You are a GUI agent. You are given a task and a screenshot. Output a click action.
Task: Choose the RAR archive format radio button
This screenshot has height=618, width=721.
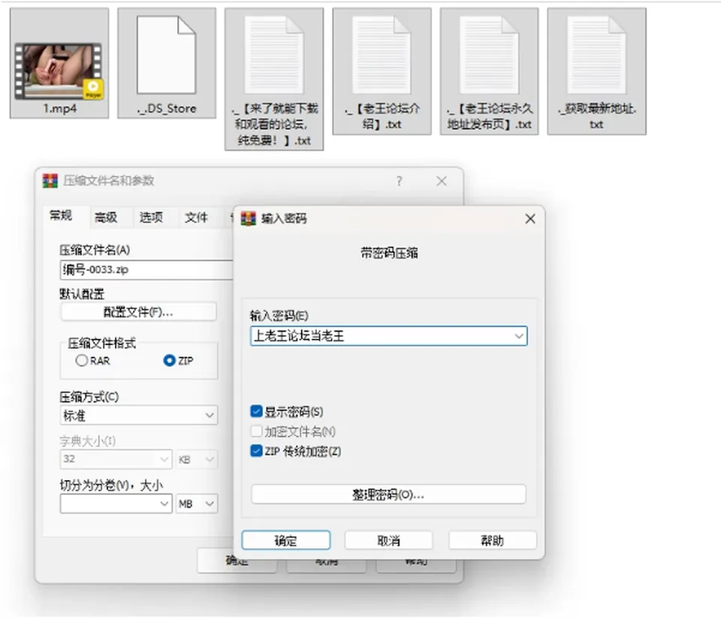coord(81,361)
